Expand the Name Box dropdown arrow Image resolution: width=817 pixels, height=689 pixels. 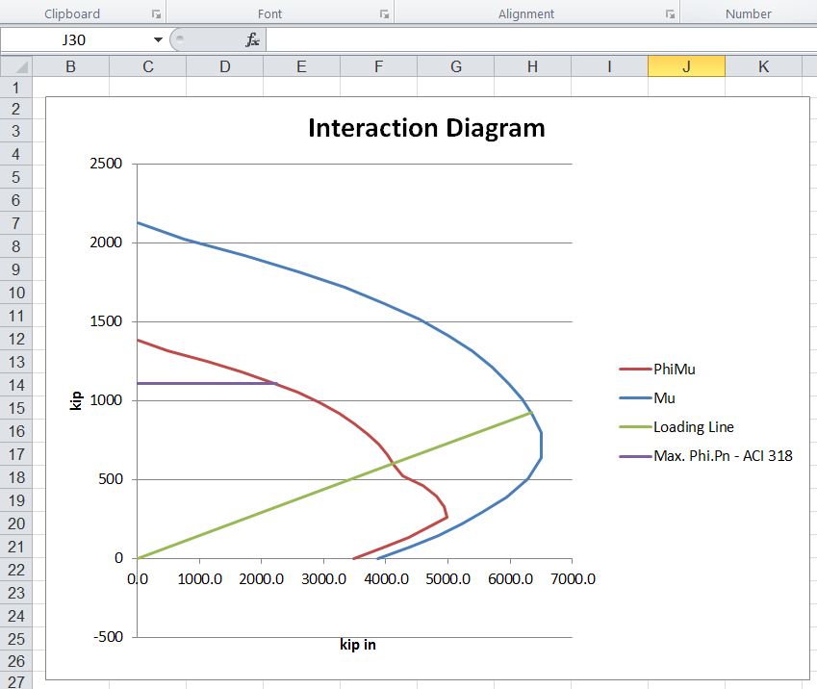158,39
